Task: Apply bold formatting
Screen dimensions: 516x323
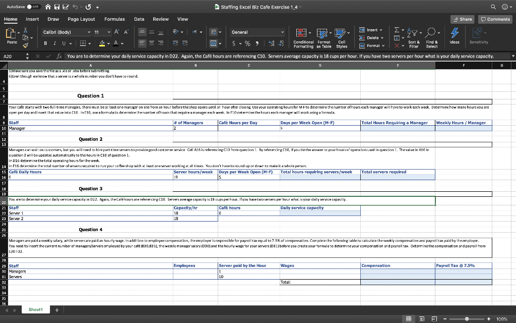Action: pyautogui.click(x=46, y=44)
